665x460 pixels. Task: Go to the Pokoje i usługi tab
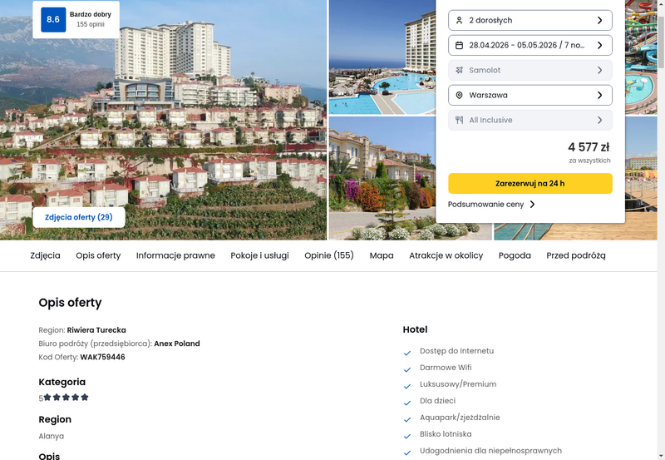click(x=259, y=255)
